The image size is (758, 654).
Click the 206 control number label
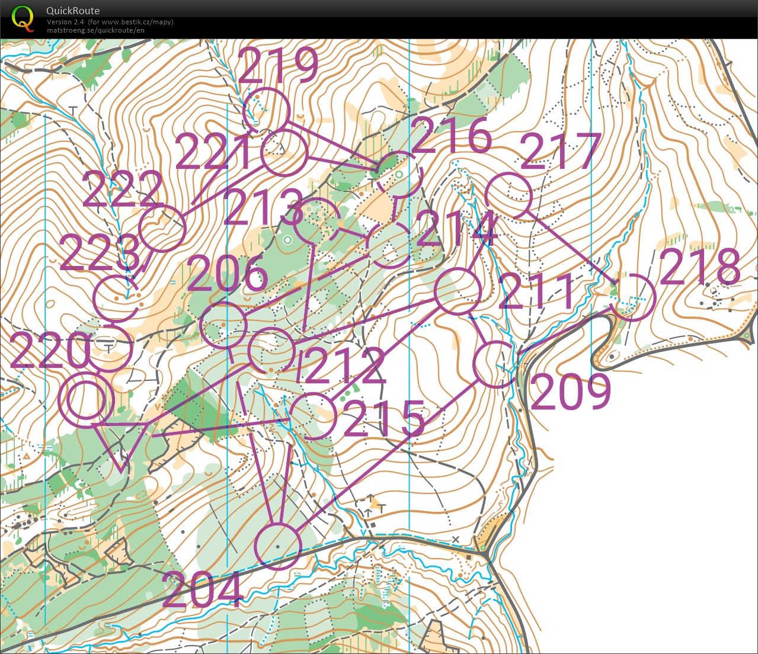(x=228, y=274)
